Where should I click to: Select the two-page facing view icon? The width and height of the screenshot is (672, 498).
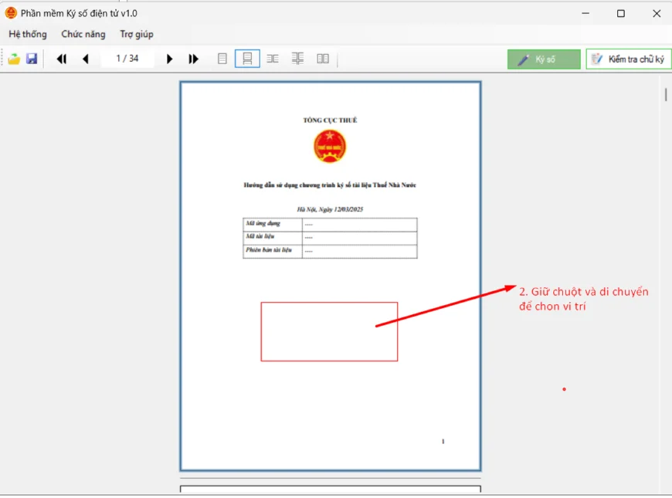(x=273, y=59)
